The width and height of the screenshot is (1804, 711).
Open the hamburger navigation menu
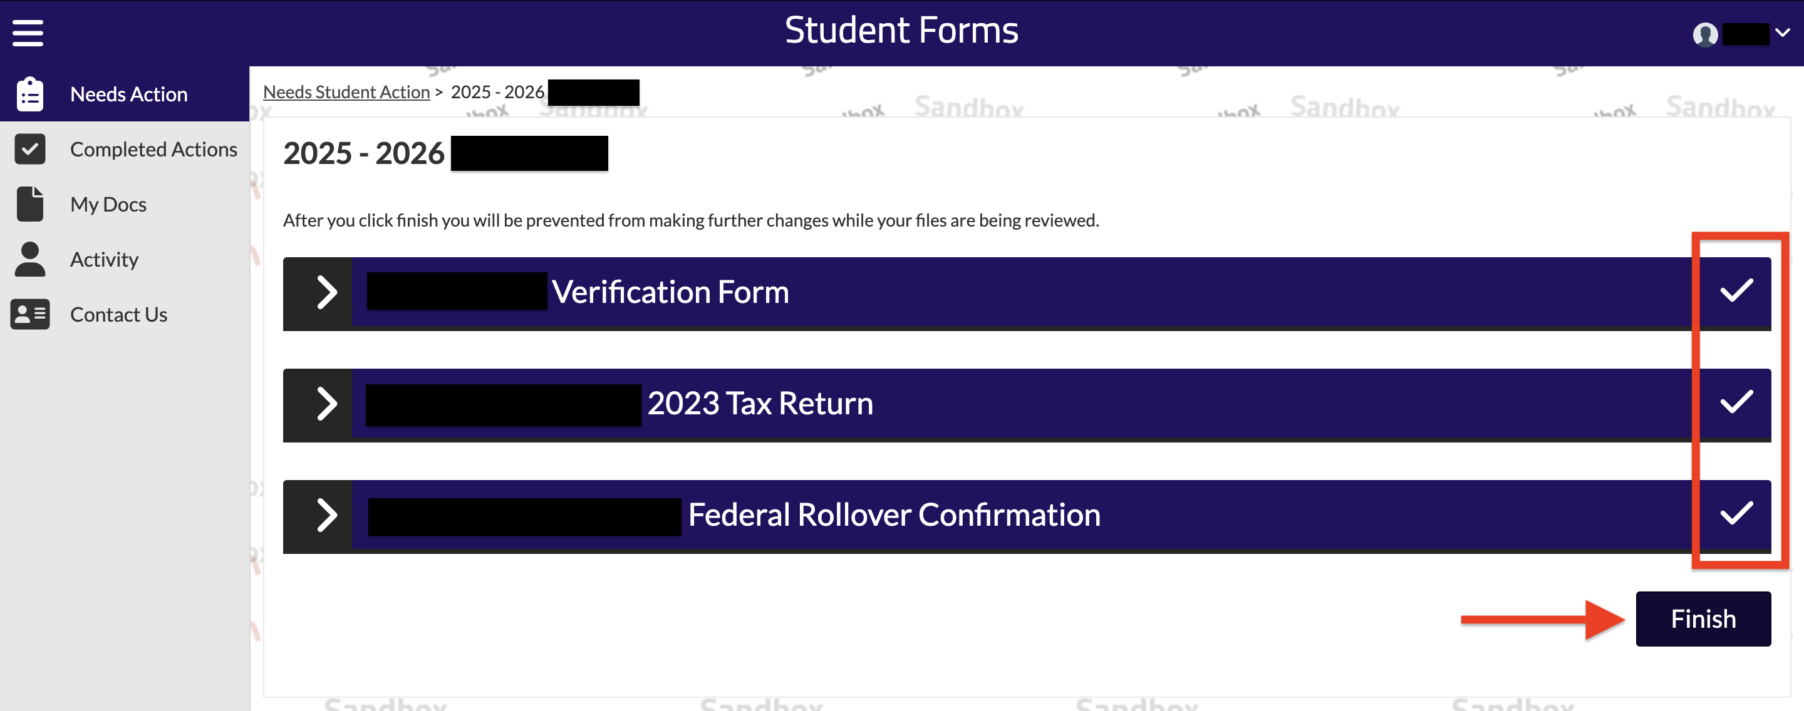pyautogui.click(x=28, y=31)
